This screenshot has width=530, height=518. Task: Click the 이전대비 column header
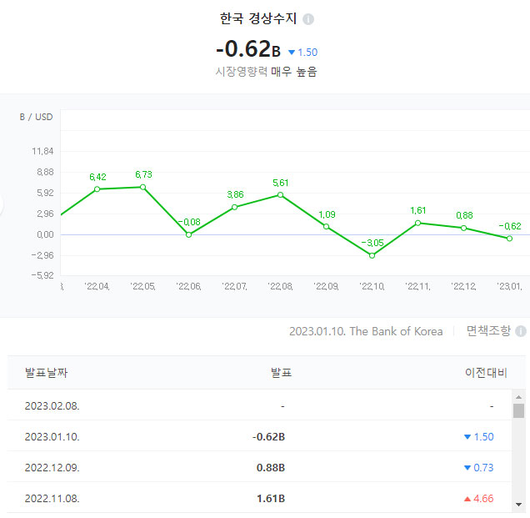tap(486, 373)
